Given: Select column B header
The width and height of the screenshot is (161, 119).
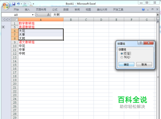Looking at the screenshot, I should point(71,20).
